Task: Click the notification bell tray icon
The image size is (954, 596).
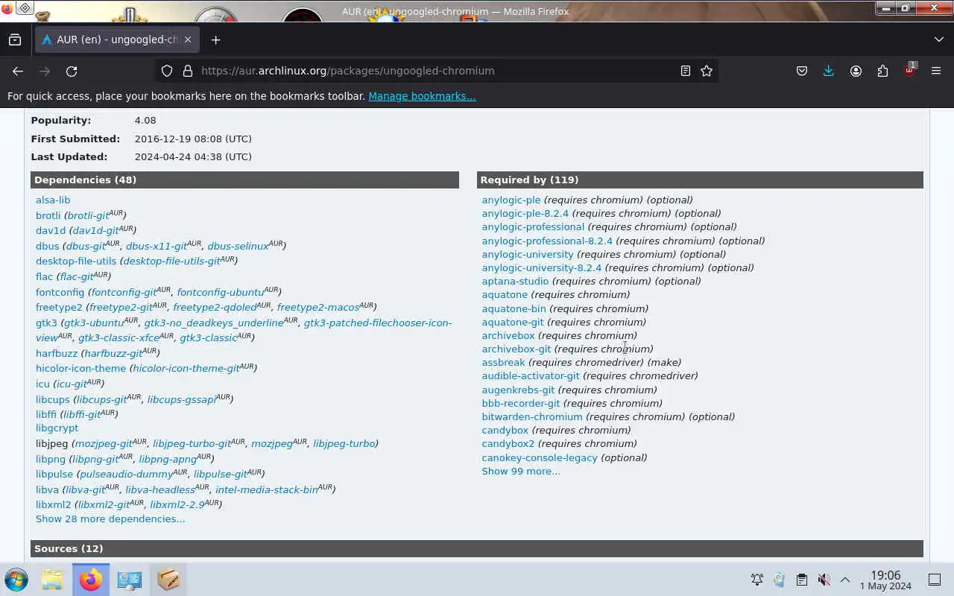Action: (756, 580)
